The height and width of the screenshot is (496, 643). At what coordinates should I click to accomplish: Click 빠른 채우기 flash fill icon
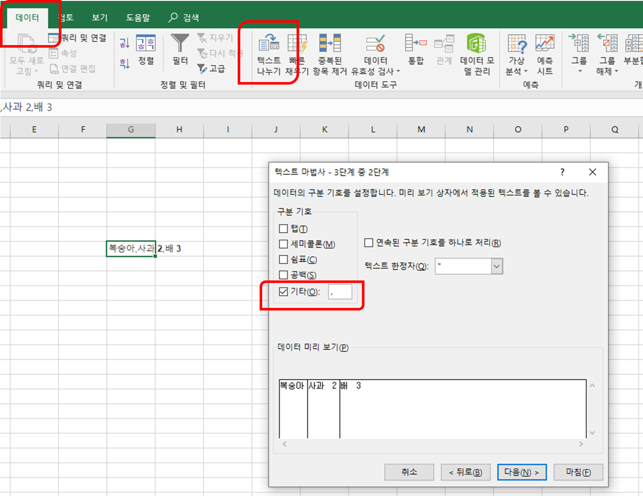[297, 54]
